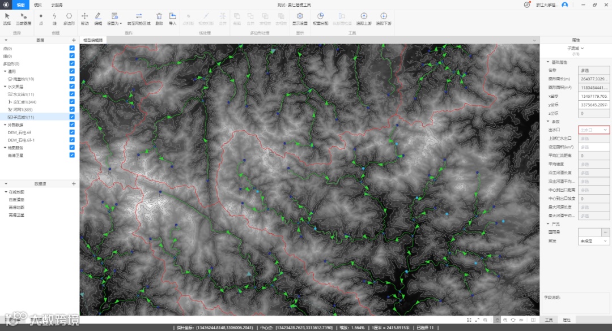
Task: Click the 删除 trash icon
Action: coord(159,18)
